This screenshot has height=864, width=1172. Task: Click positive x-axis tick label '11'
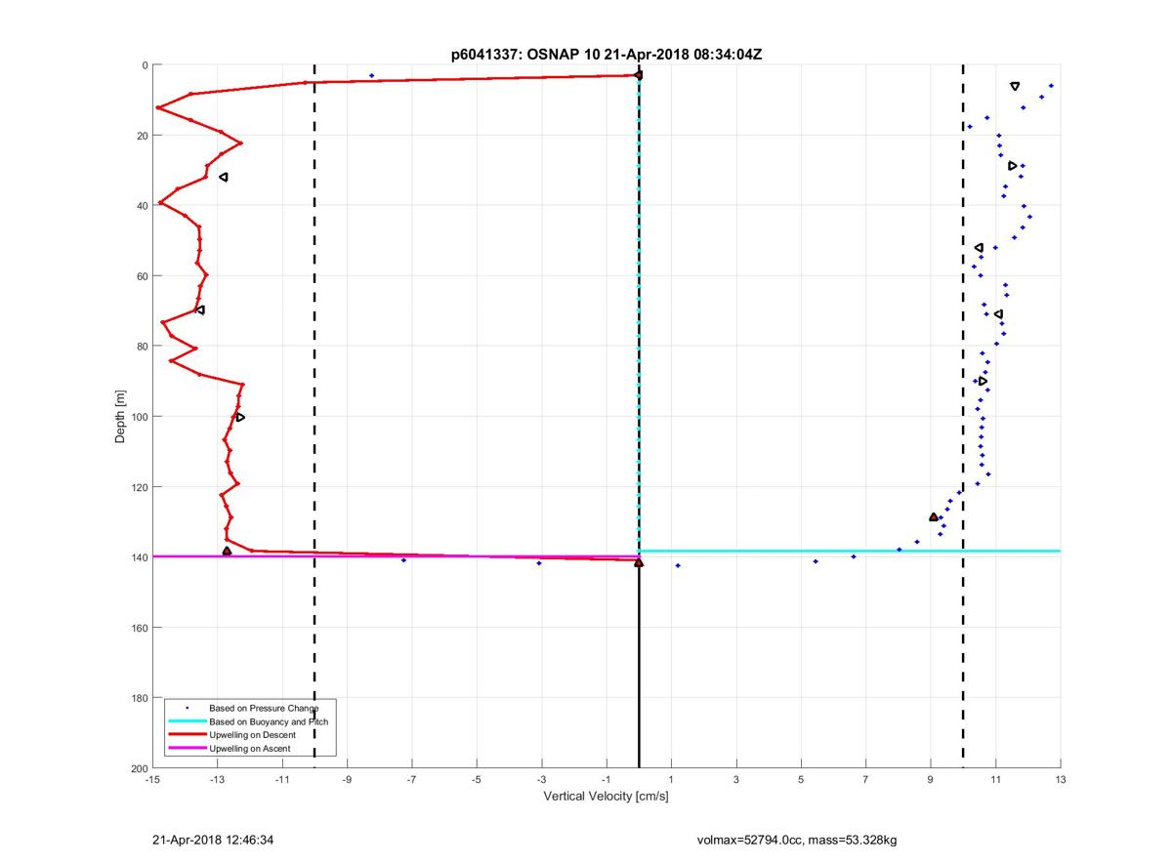pos(995,780)
